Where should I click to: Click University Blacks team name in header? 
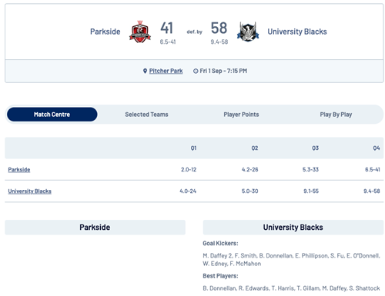[x=297, y=32]
